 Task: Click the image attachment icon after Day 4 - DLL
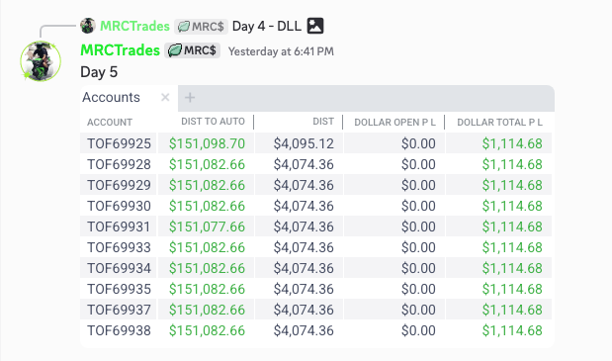[x=315, y=26]
